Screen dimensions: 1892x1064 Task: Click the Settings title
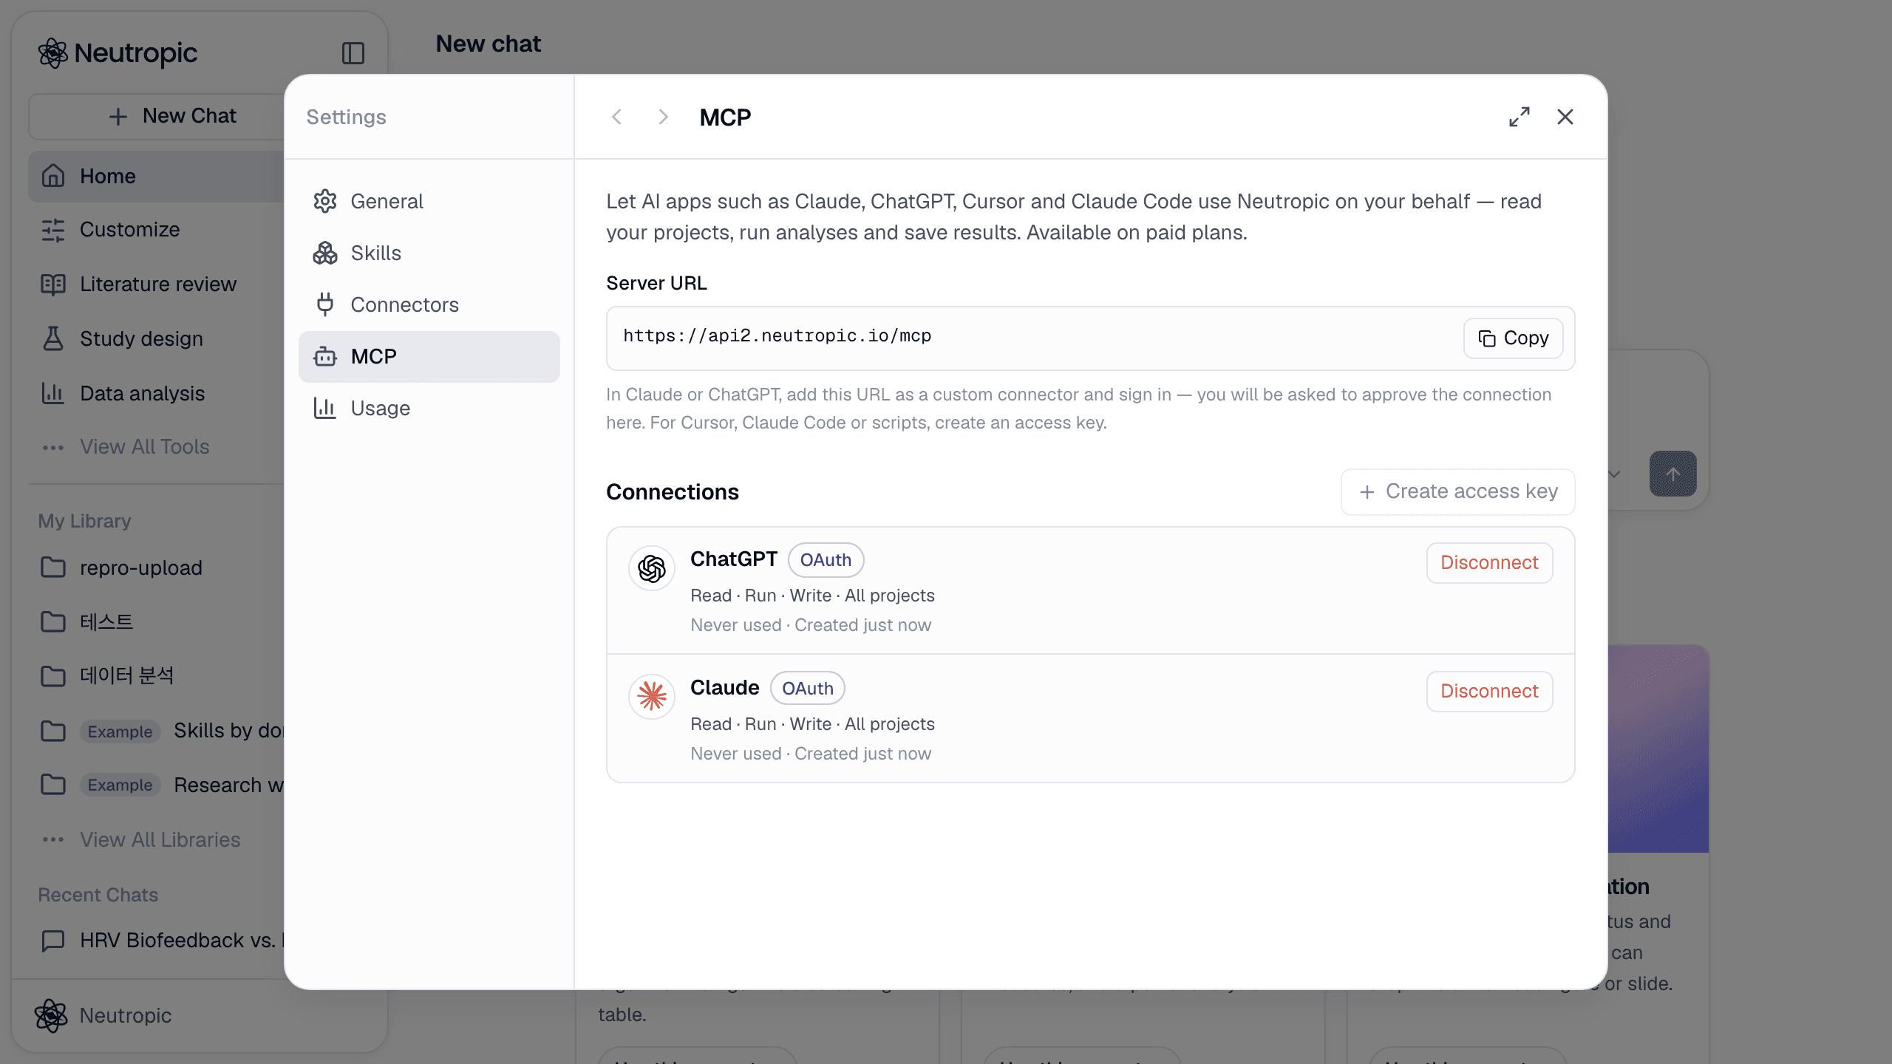click(x=346, y=117)
